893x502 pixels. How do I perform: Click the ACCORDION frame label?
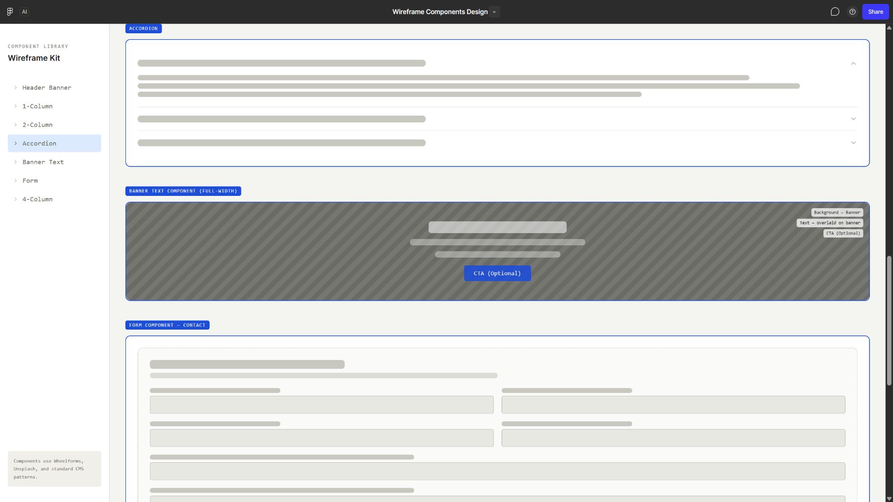[x=144, y=28]
